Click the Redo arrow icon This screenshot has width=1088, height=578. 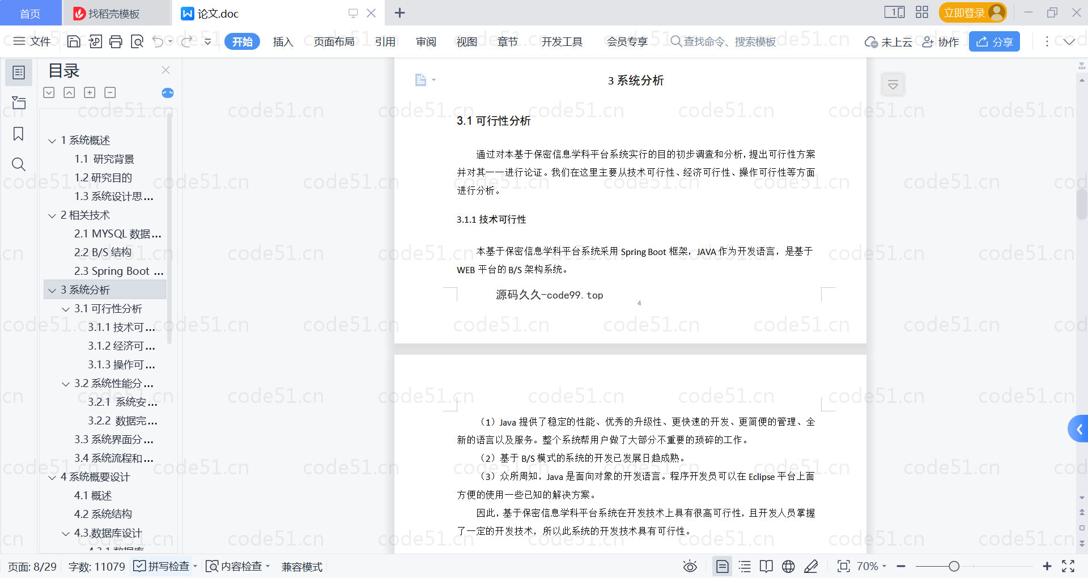[186, 41]
